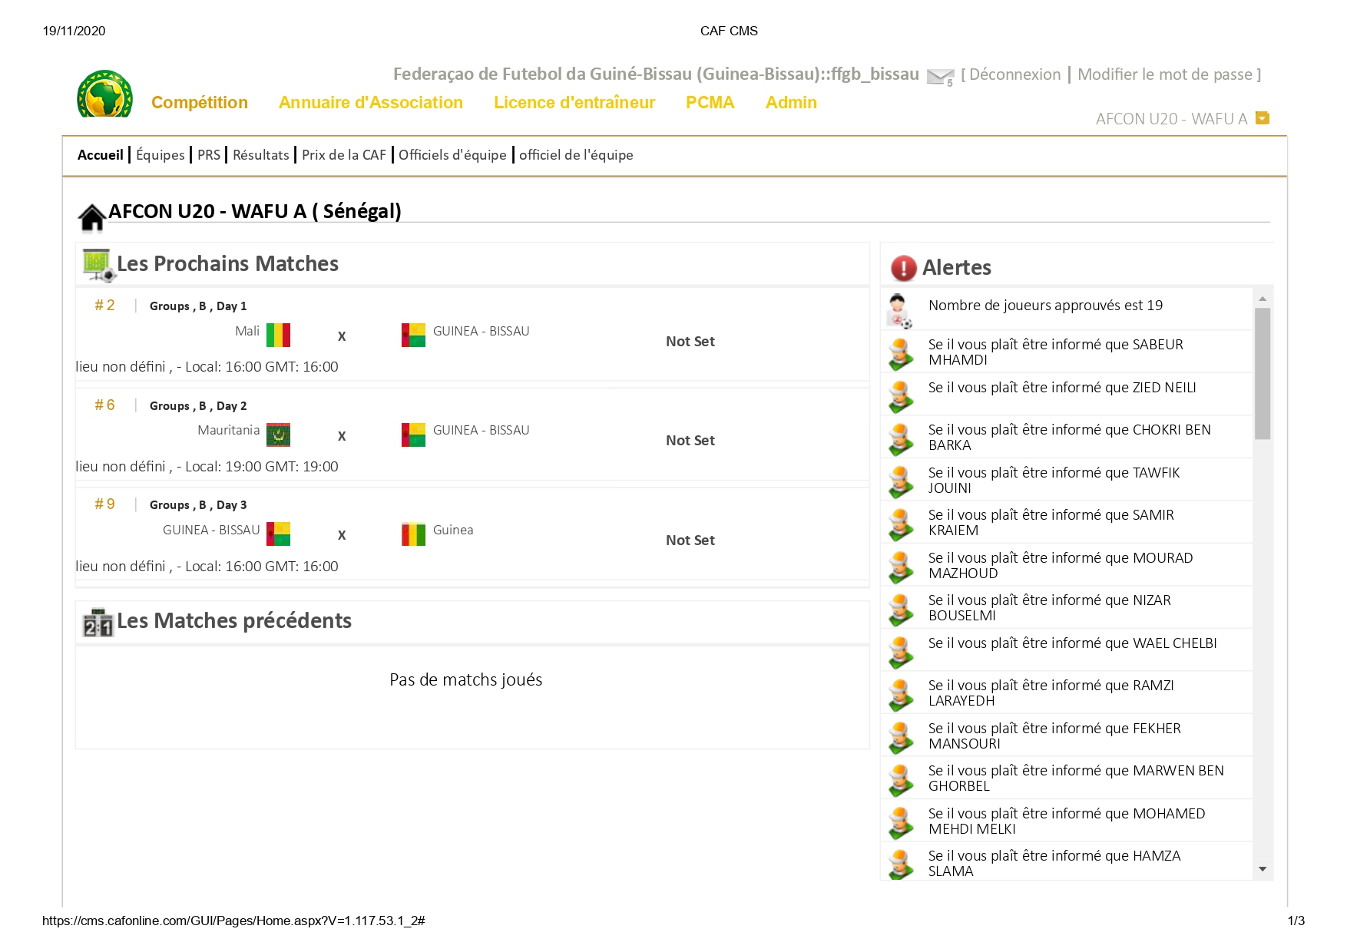Click alert icon for HAMZA SLAMA
This screenshot has height=952, width=1347.
coord(900,864)
